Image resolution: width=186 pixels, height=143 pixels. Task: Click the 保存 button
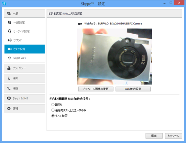tap(154, 136)
